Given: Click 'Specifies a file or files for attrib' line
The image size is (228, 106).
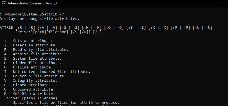Looking at the screenshot, I should point(66,103).
